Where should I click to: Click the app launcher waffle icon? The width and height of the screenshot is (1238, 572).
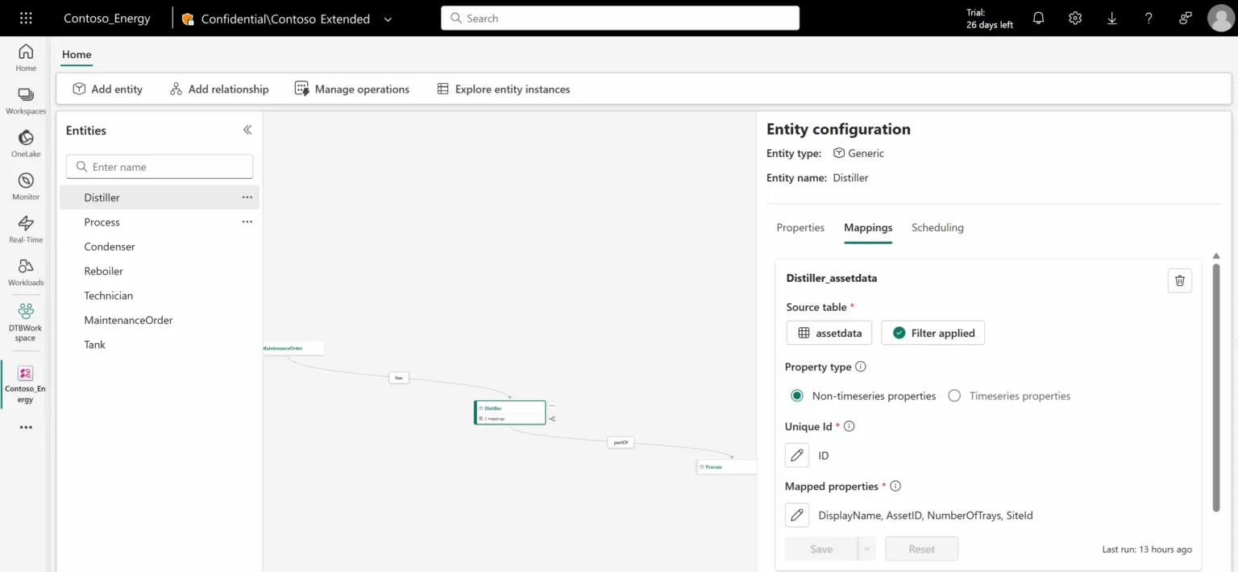point(26,18)
